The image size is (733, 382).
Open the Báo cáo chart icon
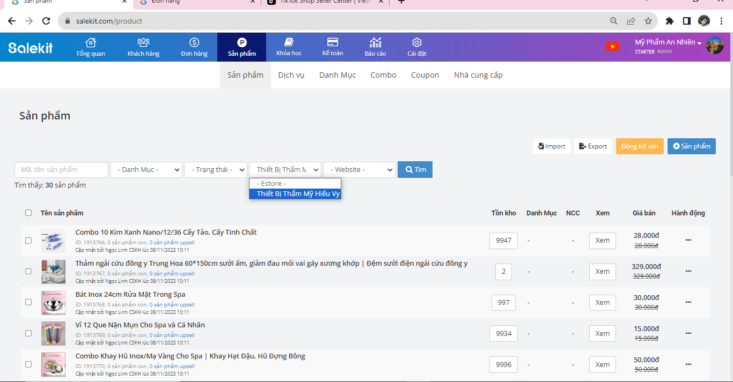[x=375, y=43]
